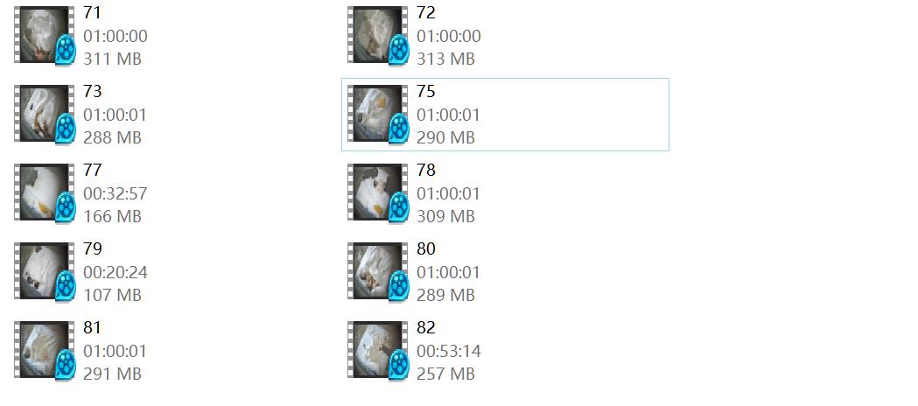This screenshot has width=918, height=406.
Task: Select video file icon 79
Action: coord(45,271)
